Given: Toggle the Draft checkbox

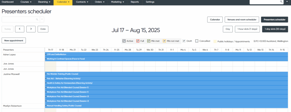Looking at the screenshot, I should point(184,41).
